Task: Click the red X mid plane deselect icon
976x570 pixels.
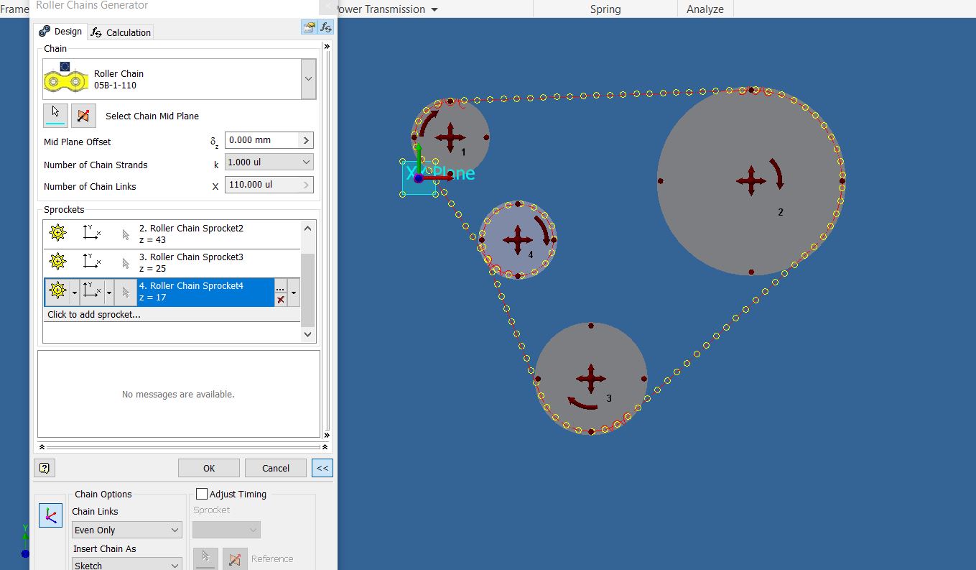Action: click(83, 115)
